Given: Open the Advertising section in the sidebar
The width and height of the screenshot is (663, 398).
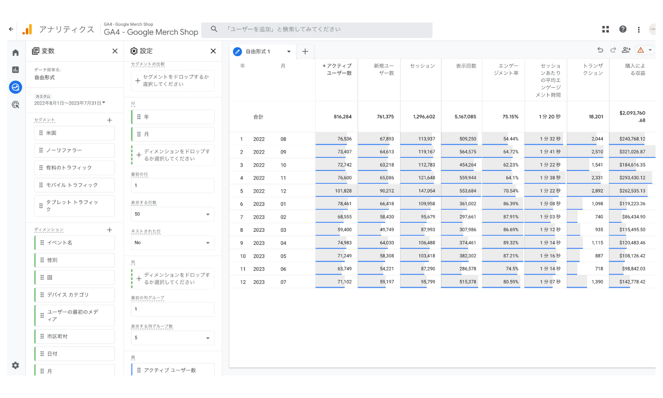Looking at the screenshot, I should [x=15, y=105].
